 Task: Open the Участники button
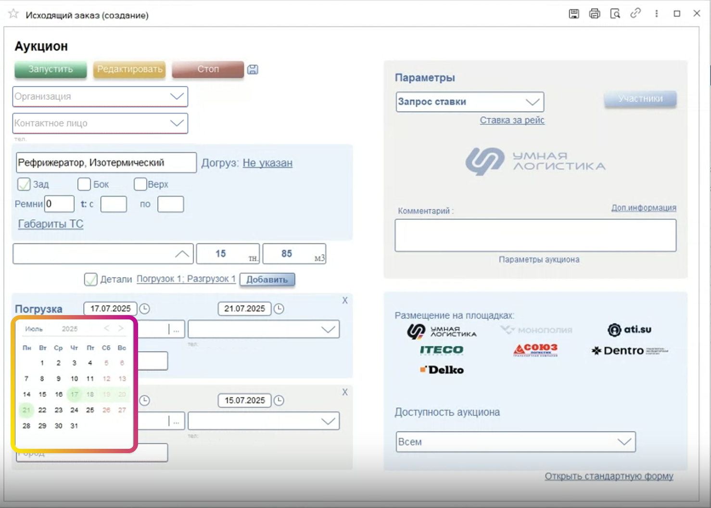640,99
